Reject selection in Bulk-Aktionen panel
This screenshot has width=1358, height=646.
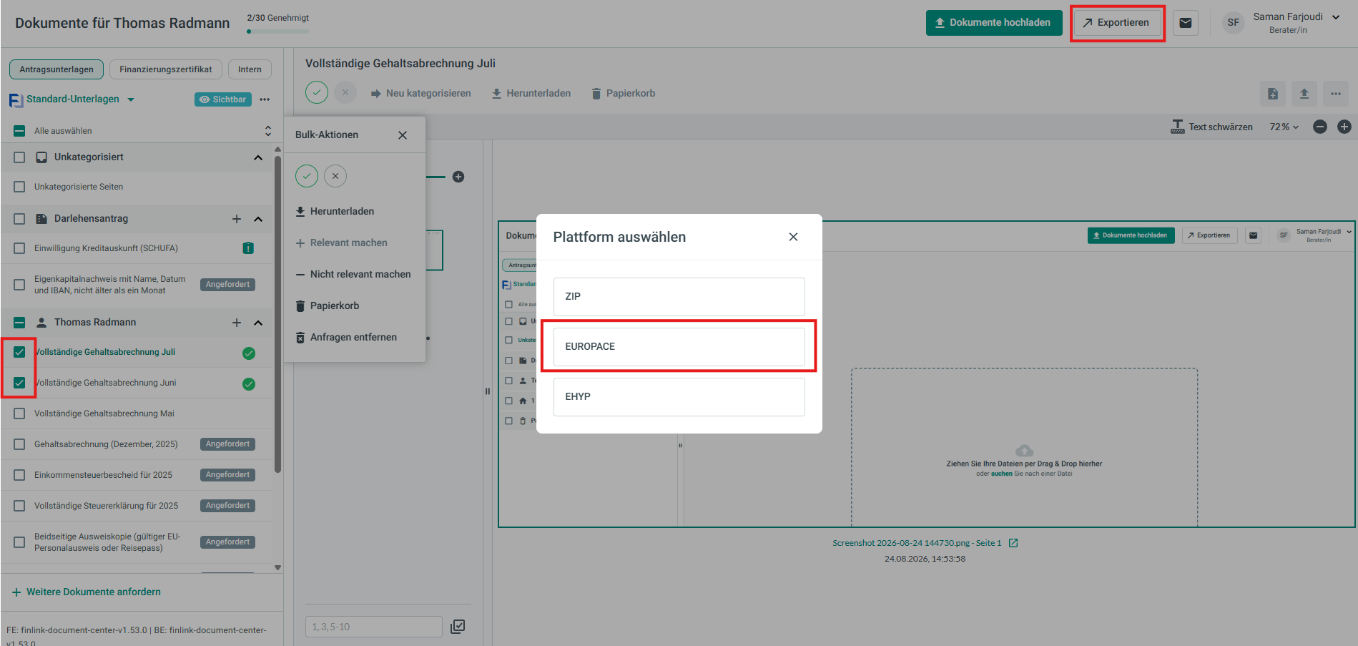tap(335, 176)
